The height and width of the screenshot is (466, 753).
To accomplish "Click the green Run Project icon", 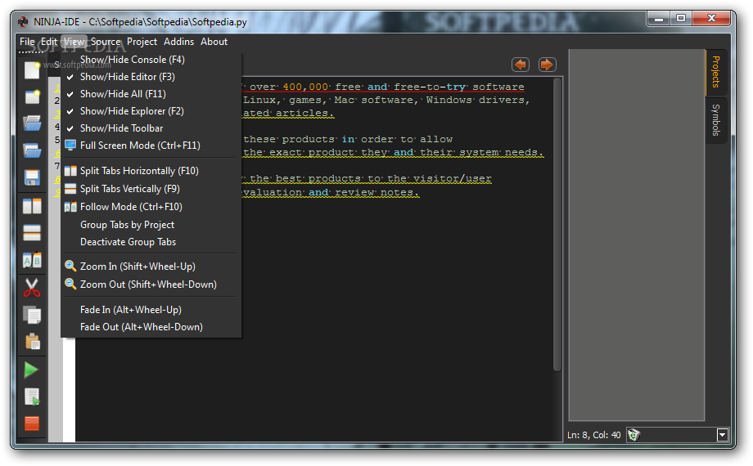I will tap(31, 370).
